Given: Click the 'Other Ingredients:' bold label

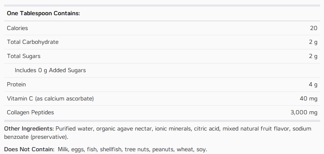Looking at the screenshot, I should (x=29, y=129).
